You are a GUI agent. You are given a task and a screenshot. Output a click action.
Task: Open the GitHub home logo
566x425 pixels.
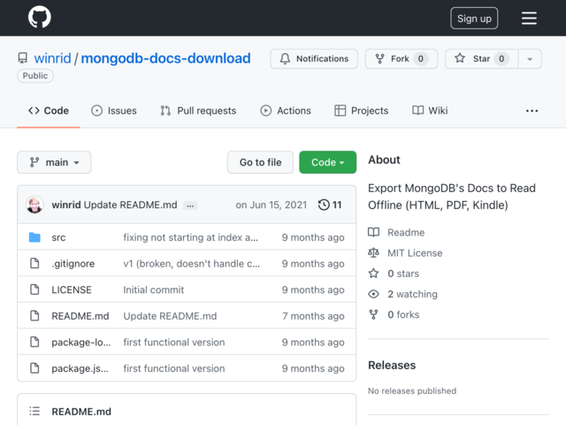(40, 18)
